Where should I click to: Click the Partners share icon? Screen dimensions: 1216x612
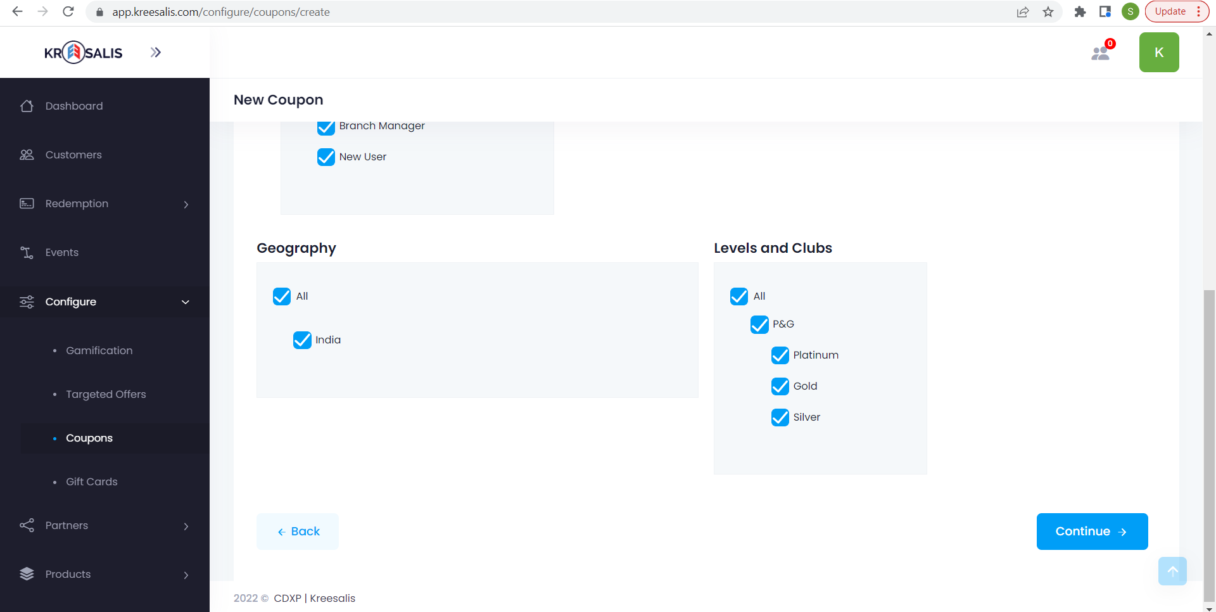tap(27, 525)
